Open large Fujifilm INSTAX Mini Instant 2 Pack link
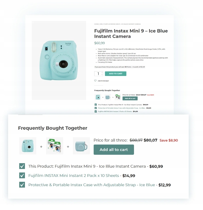The width and height of the screenshot is (203, 210). [74, 176]
